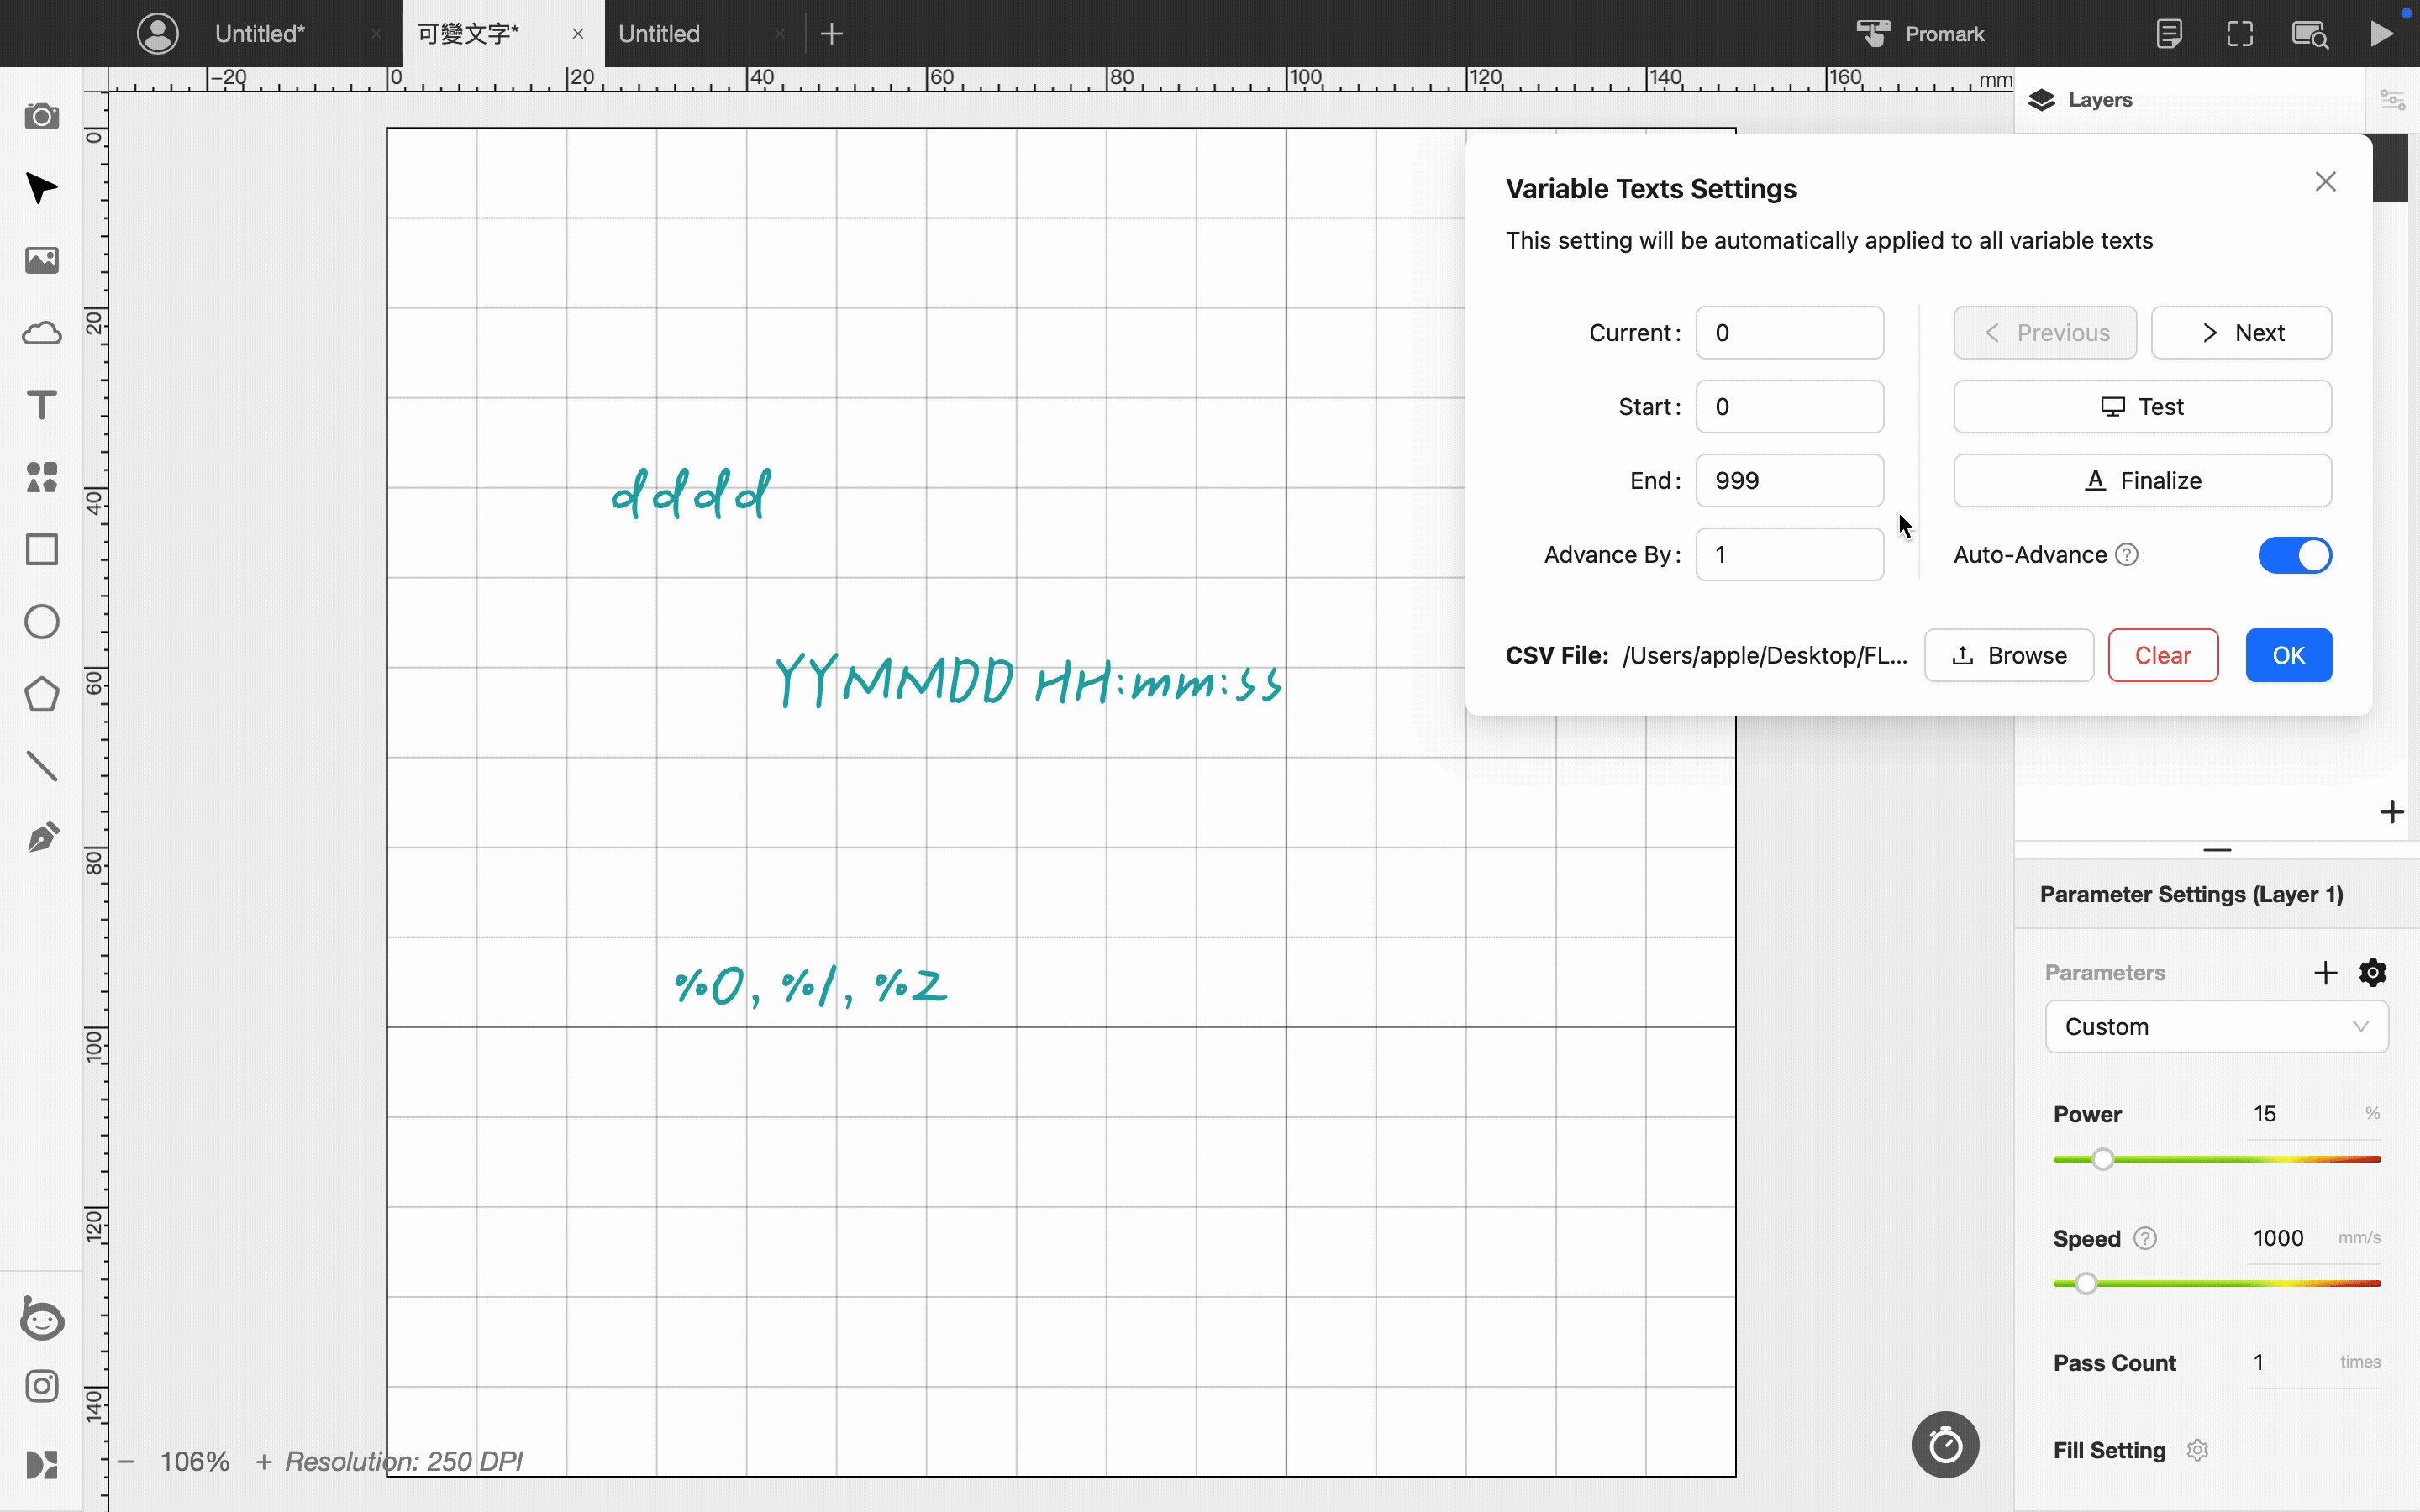The width and height of the screenshot is (2420, 1512).
Task: Open the Layers panel tab
Action: (2080, 100)
